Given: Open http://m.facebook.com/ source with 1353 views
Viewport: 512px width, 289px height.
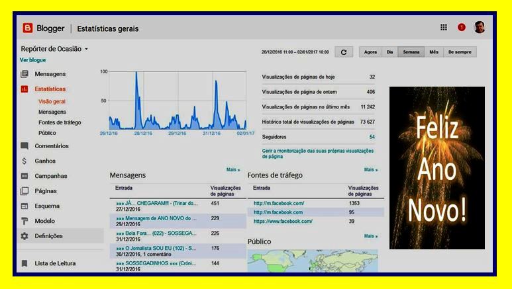Looking at the screenshot, I should pos(279,203).
